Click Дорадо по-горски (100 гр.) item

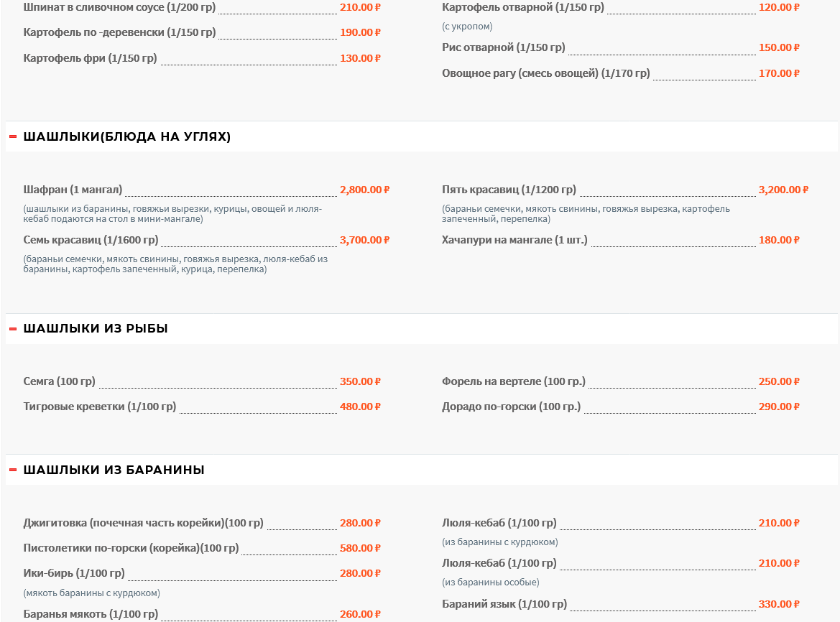coord(511,407)
